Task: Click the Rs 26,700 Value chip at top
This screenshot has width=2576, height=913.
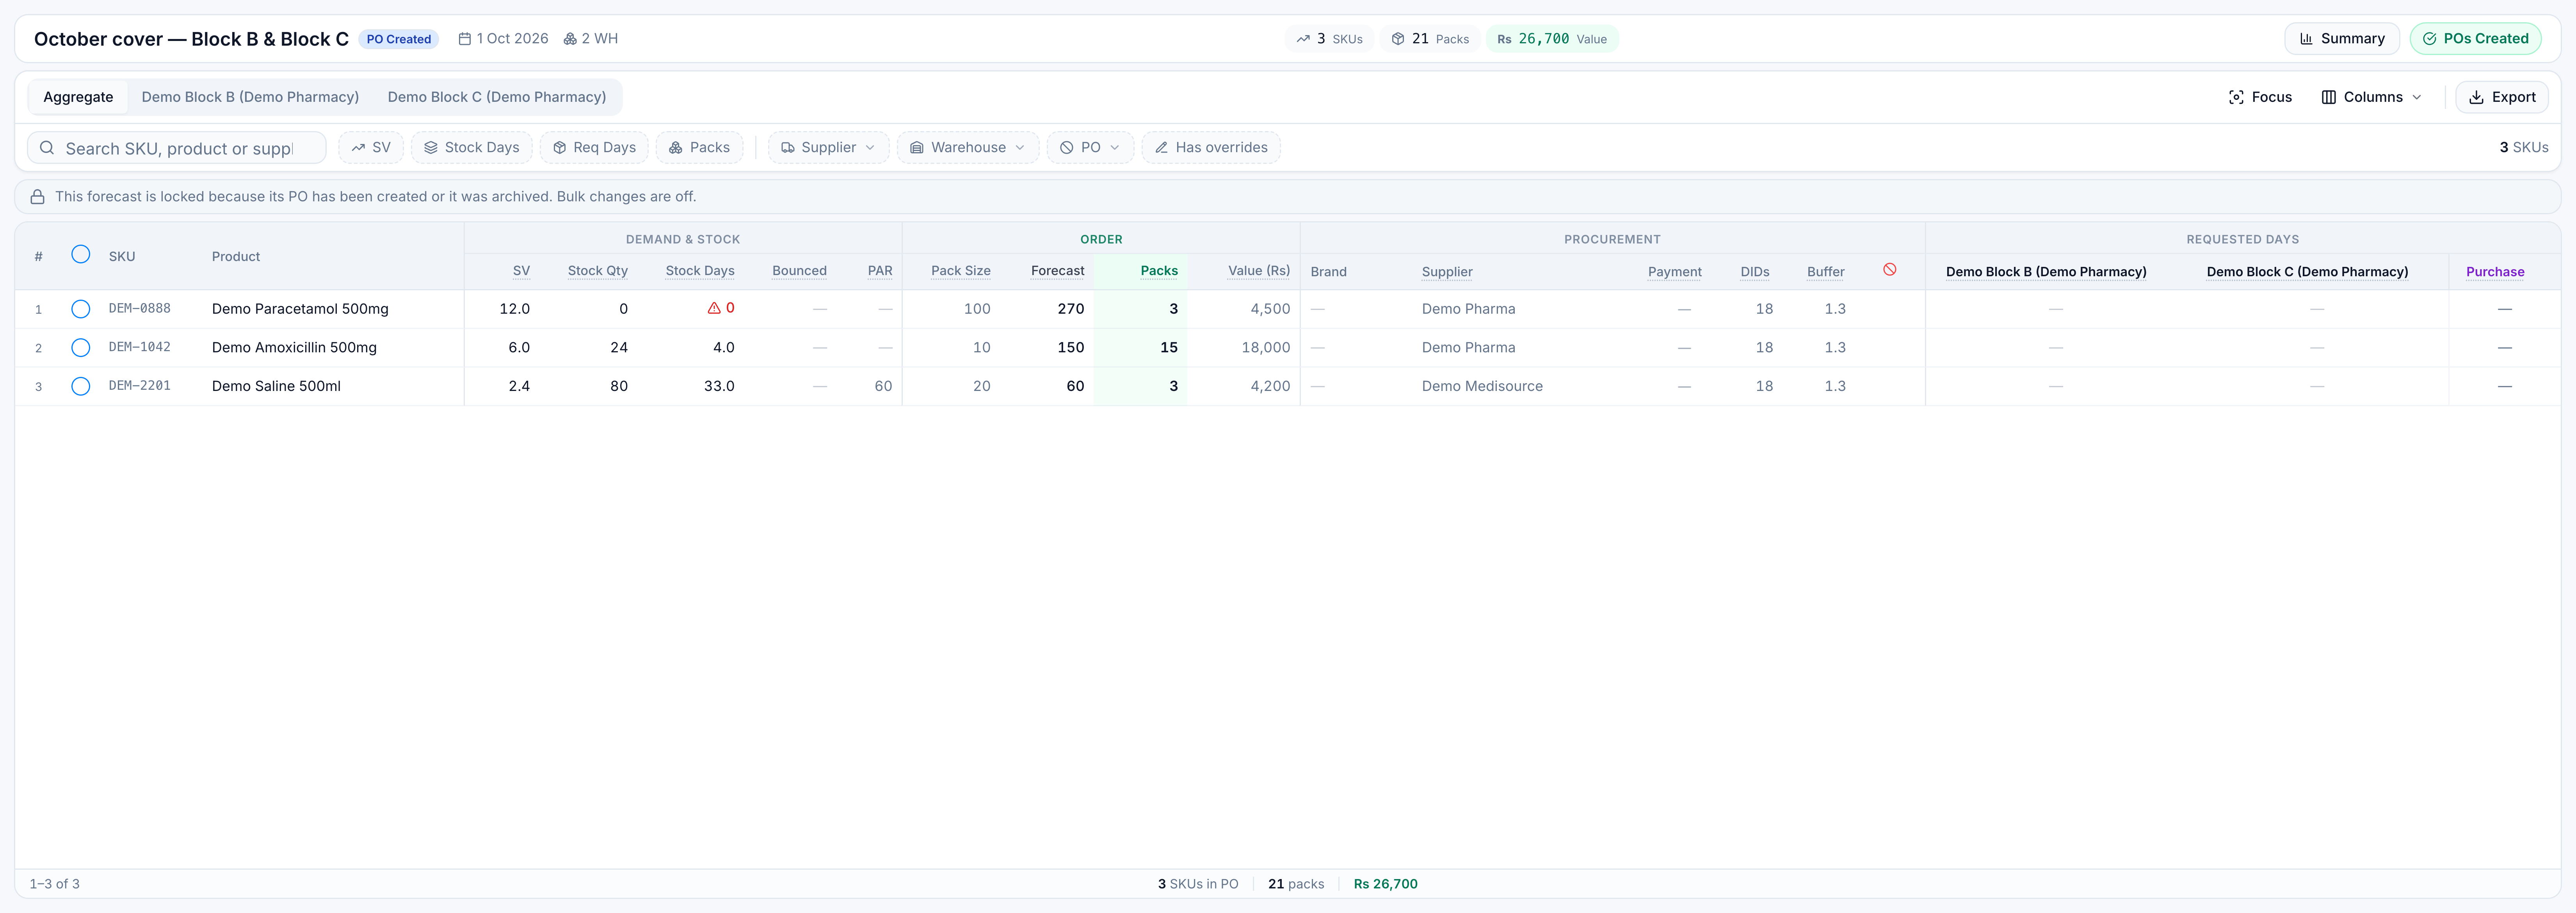Action: pyautogui.click(x=1551, y=39)
